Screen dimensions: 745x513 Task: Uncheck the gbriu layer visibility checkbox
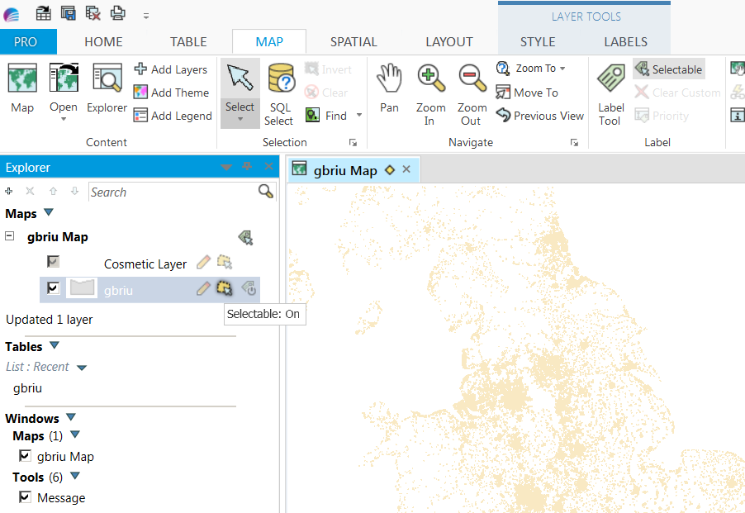(53, 287)
